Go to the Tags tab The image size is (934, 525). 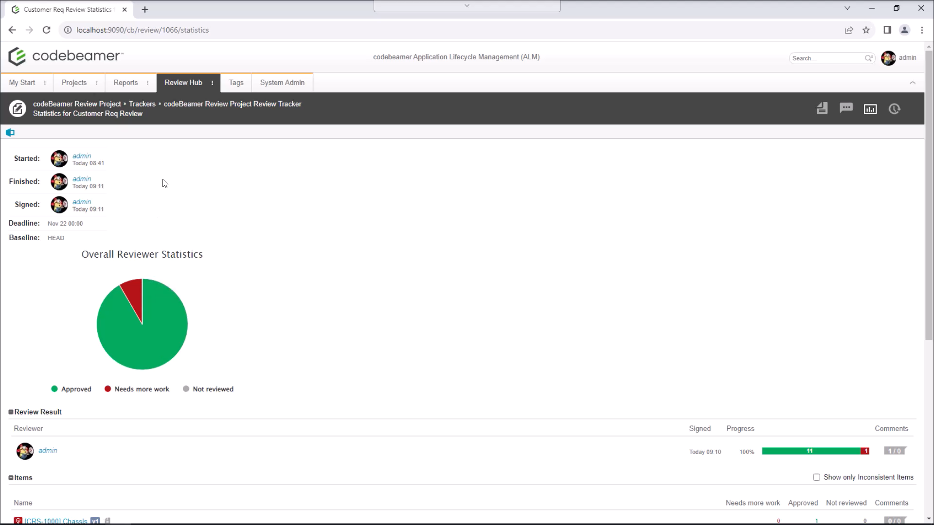click(236, 83)
